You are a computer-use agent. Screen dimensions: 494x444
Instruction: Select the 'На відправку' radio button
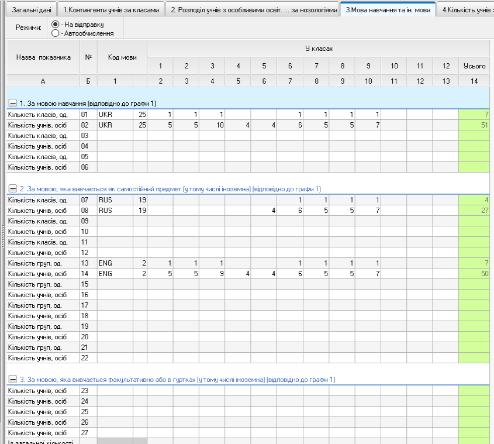[56, 25]
